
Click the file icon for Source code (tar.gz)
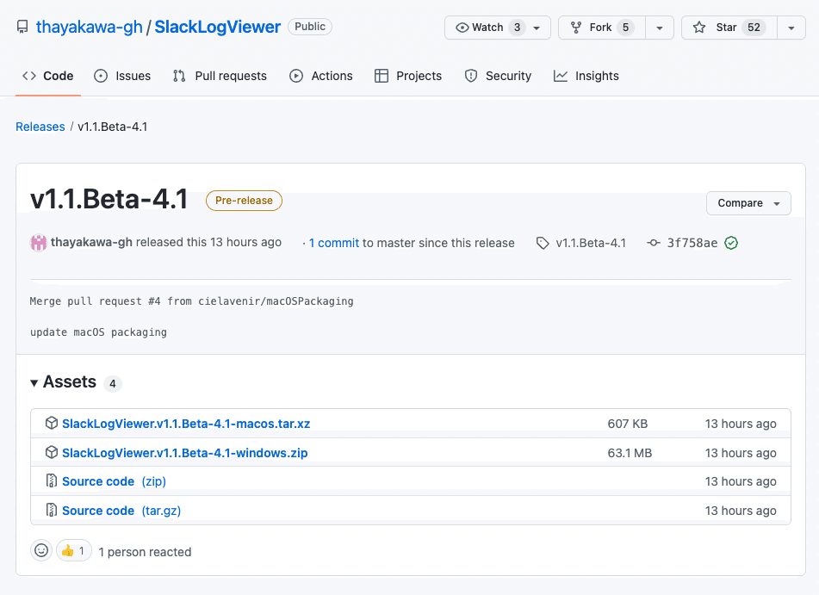51,510
